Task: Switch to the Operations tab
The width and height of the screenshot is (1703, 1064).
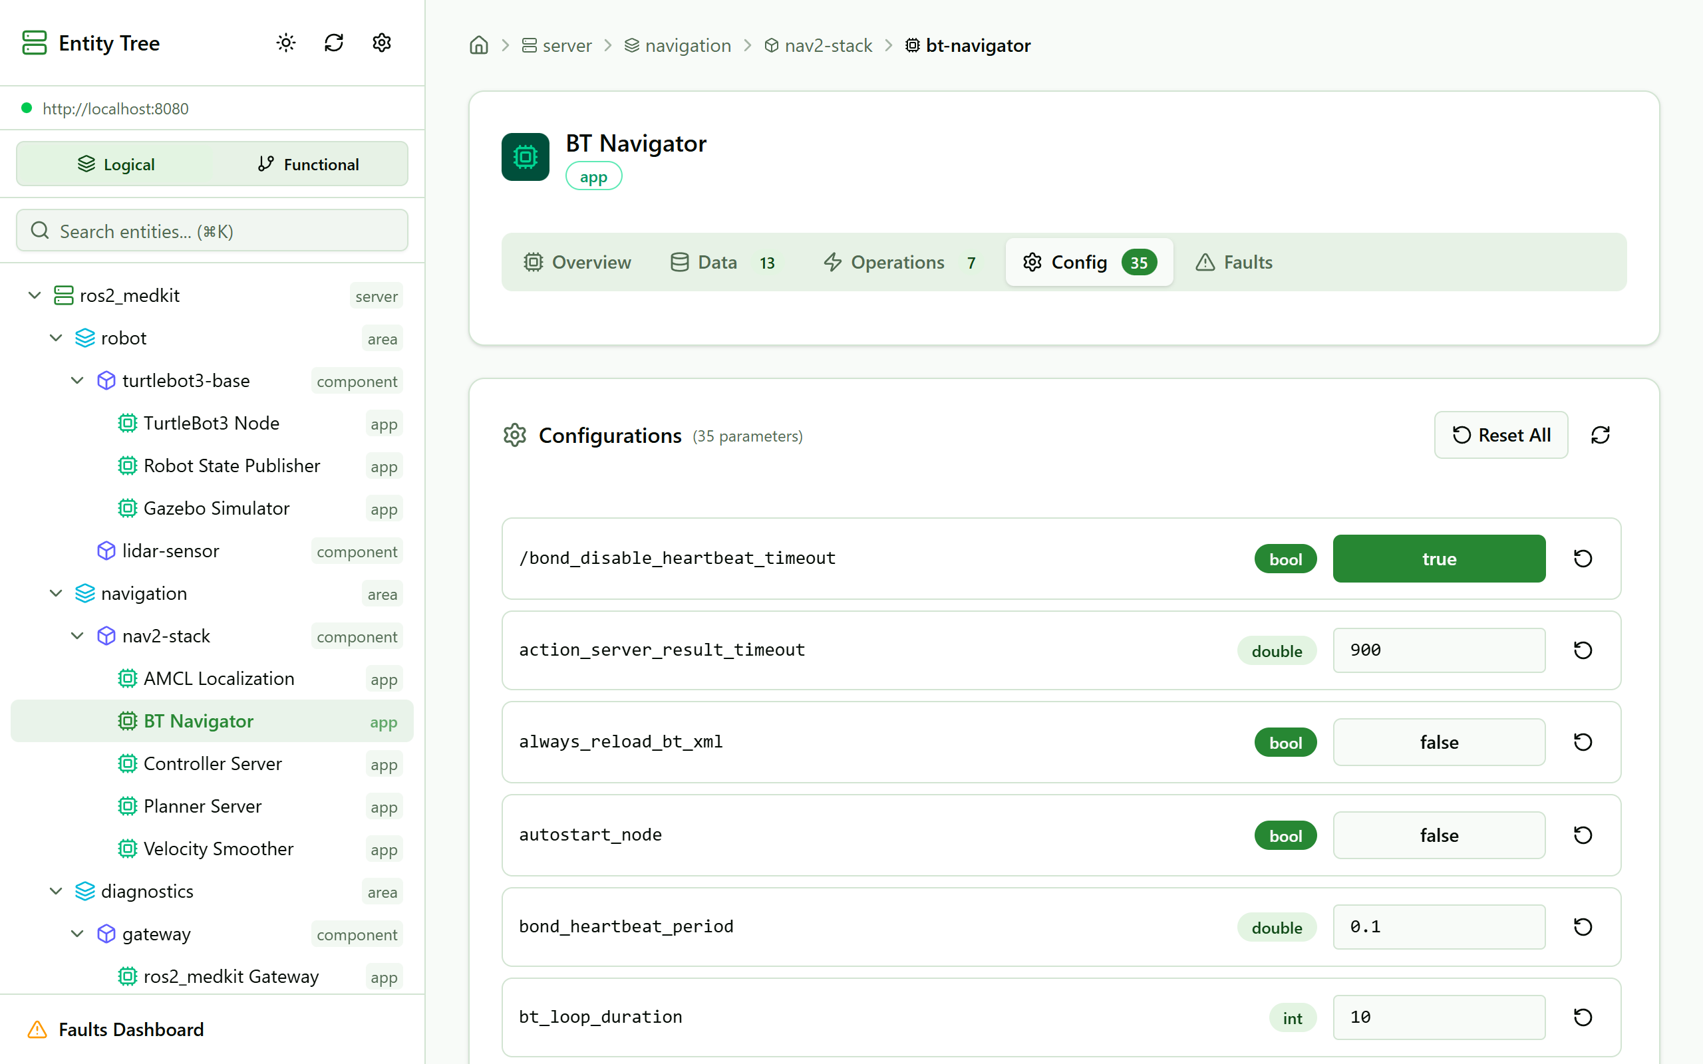Action: pos(898,263)
